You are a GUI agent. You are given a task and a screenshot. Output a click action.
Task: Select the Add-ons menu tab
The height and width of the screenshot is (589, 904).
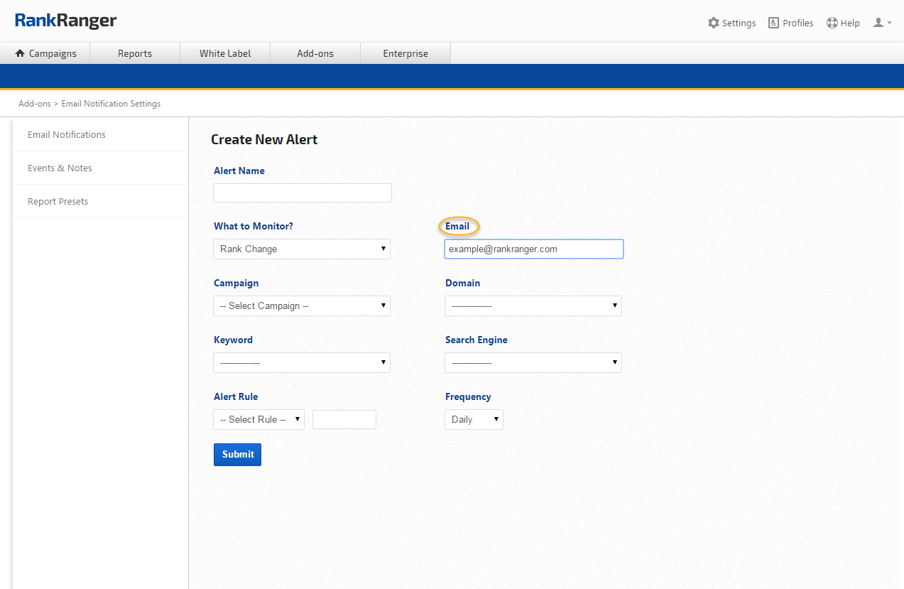coord(315,53)
